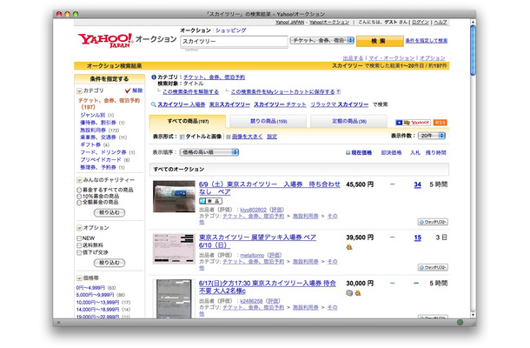Screen dimensions: 530x348
Task: Add first auction to ウォッチリスト
Action: pos(433,222)
